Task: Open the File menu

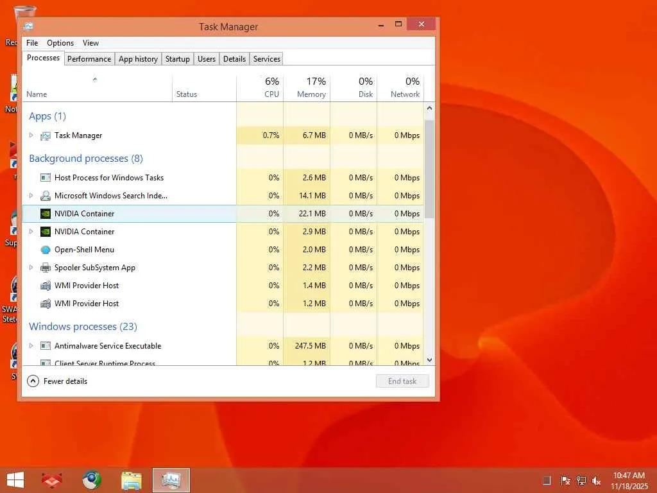Action: click(x=32, y=43)
